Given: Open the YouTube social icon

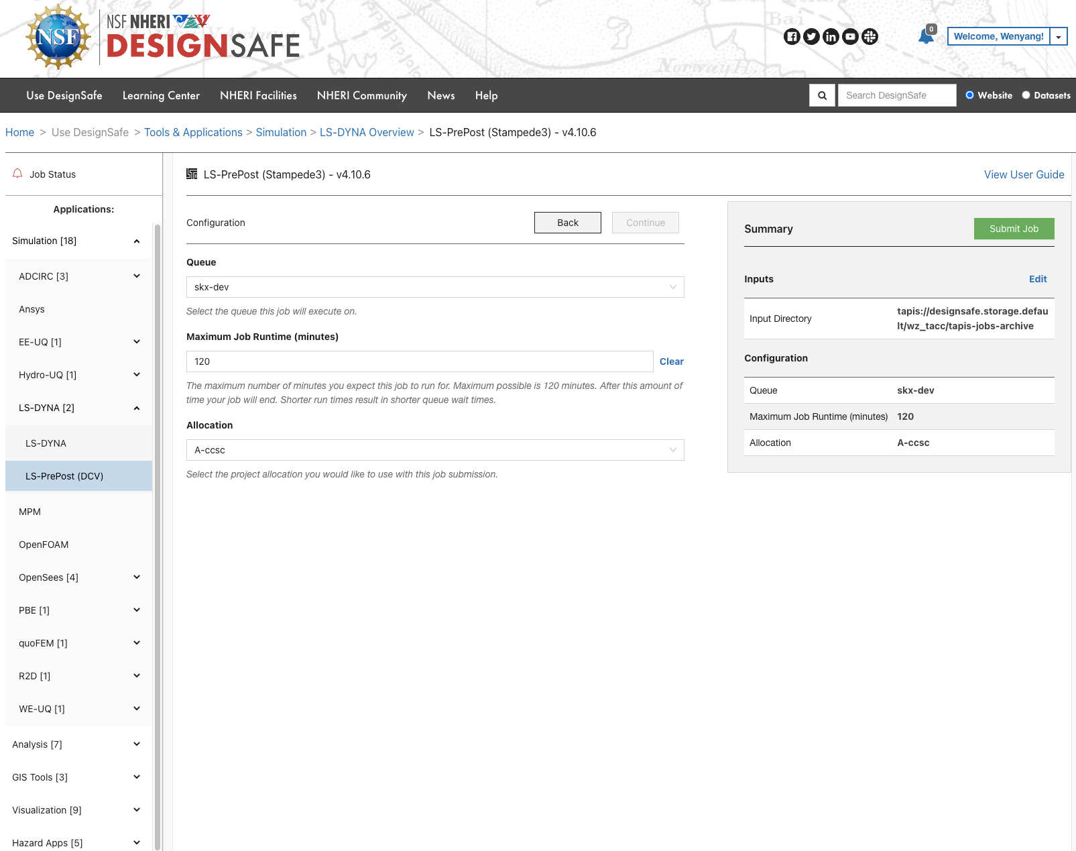Looking at the screenshot, I should pos(850,37).
